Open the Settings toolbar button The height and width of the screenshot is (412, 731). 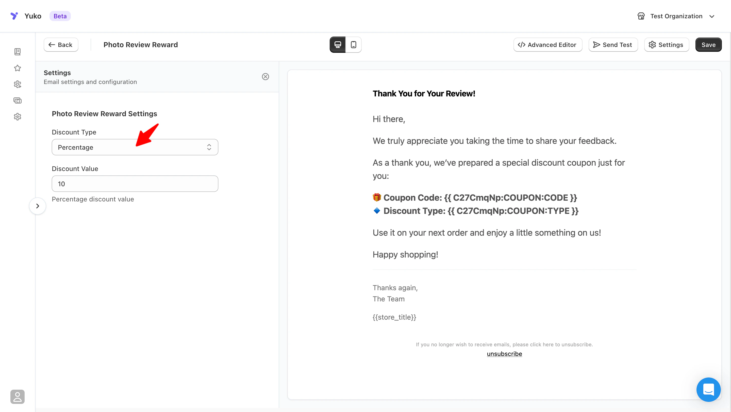click(666, 45)
